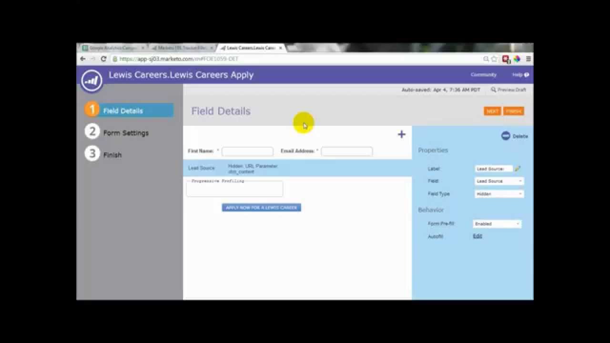610x343 pixels.
Task: Switch to Lewis Careers browser tab
Action: click(x=251, y=48)
